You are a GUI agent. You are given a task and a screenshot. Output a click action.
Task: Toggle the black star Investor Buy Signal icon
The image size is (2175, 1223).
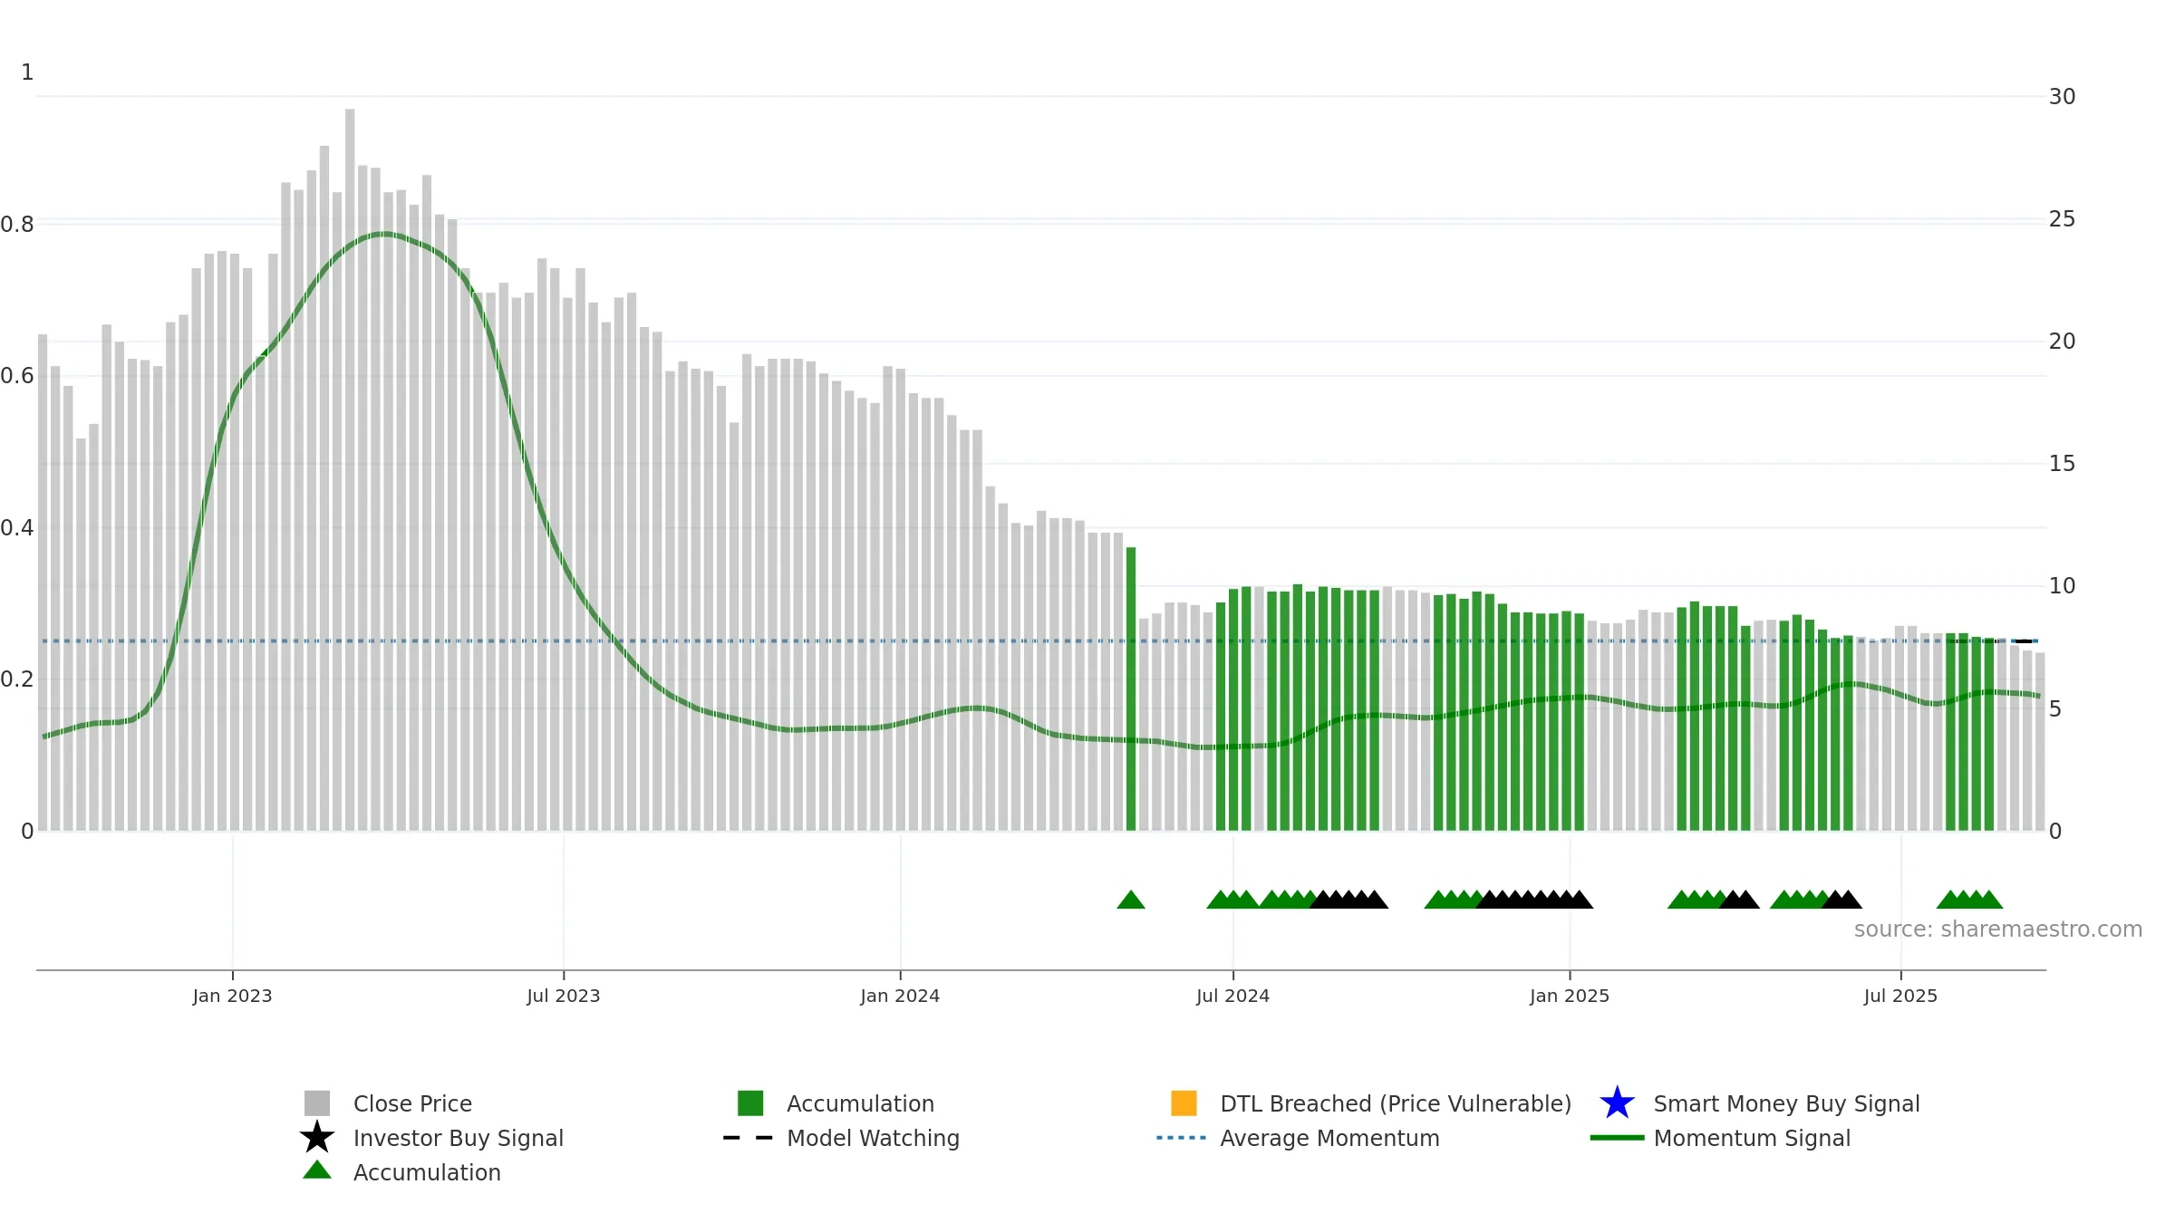coord(317,1137)
